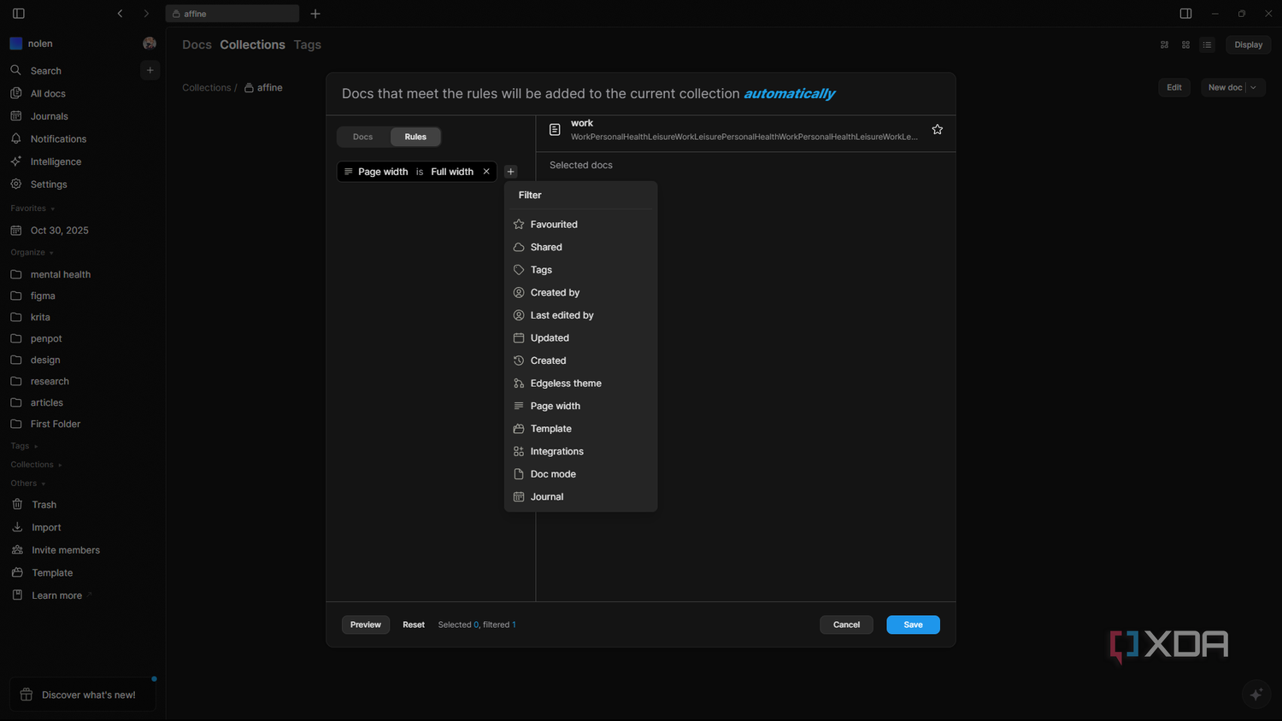Image resolution: width=1282 pixels, height=721 pixels.
Task: Favourite the work doc with star icon
Action: point(938,130)
